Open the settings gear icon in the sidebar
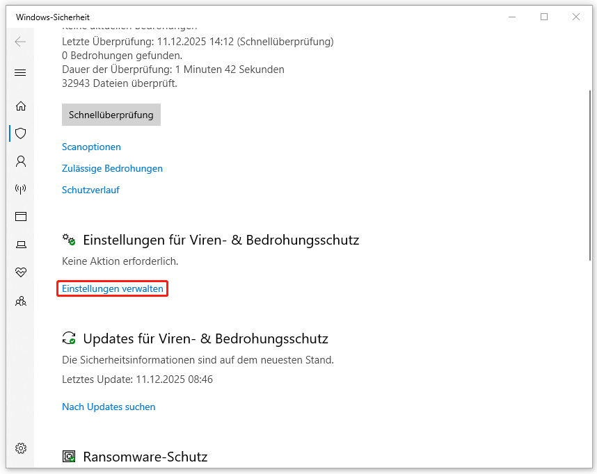This screenshot has height=474, width=597. [x=21, y=448]
